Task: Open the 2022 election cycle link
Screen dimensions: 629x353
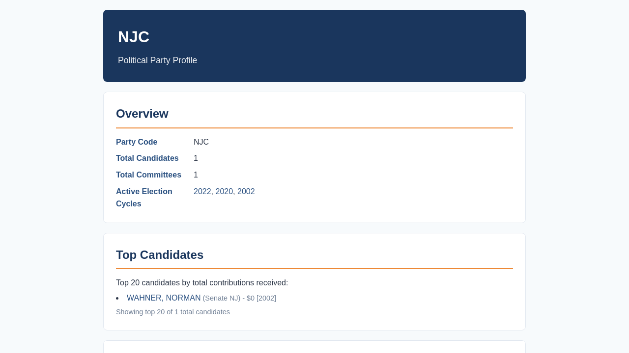Action: pyautogui.click(x=202, y=192)
